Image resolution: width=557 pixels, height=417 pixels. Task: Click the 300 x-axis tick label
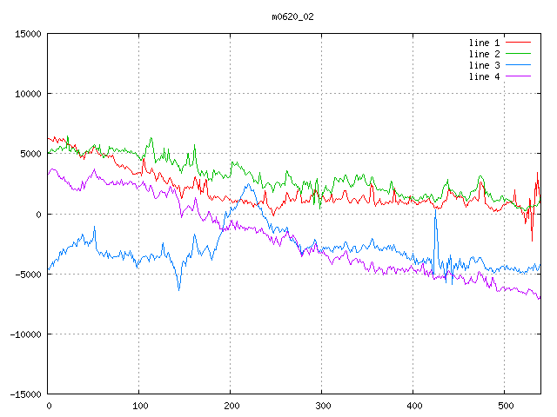(x=322, y=406)
